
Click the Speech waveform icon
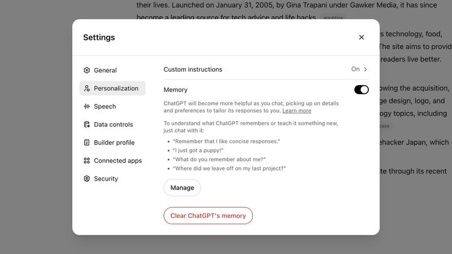[87, 107]
